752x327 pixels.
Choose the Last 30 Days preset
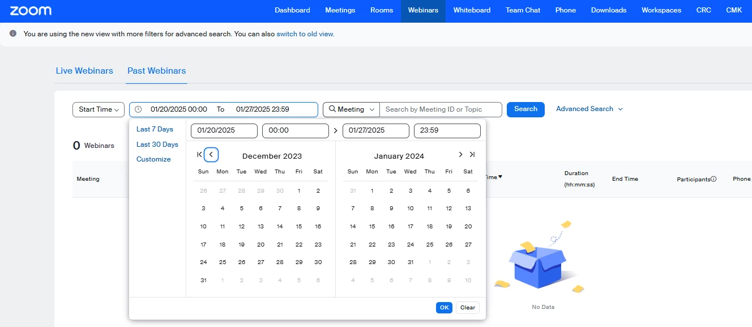(157, 145)
